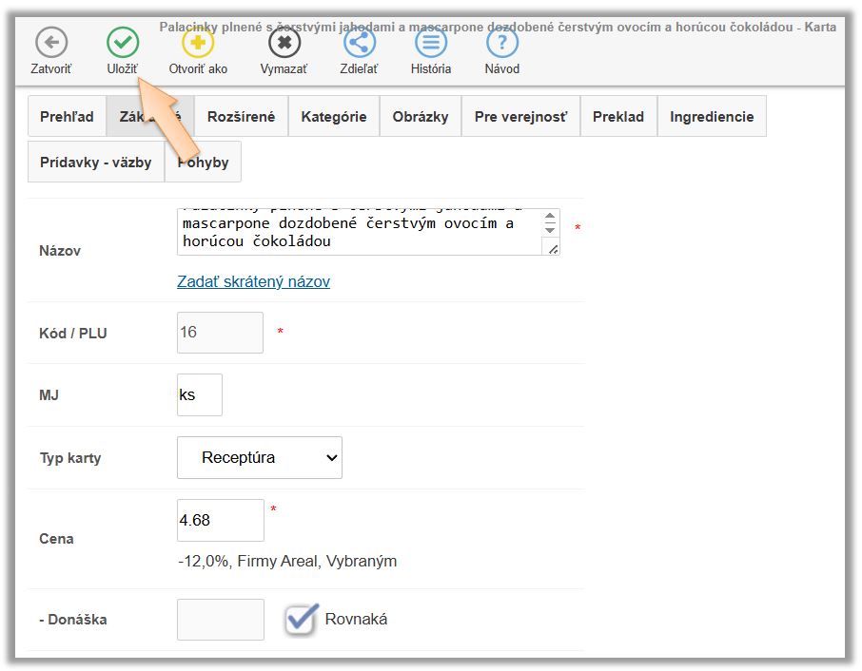Screen dimensions: 862x671
Task: Click the Zadať skrátený názov link
Action: (x=253, y=281)
